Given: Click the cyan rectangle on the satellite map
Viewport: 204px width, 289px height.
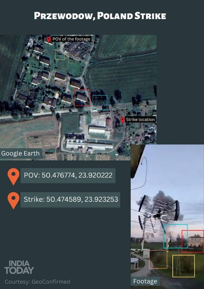Looking at the screenshot, I should pyautogui.click(x=100, y=103).
